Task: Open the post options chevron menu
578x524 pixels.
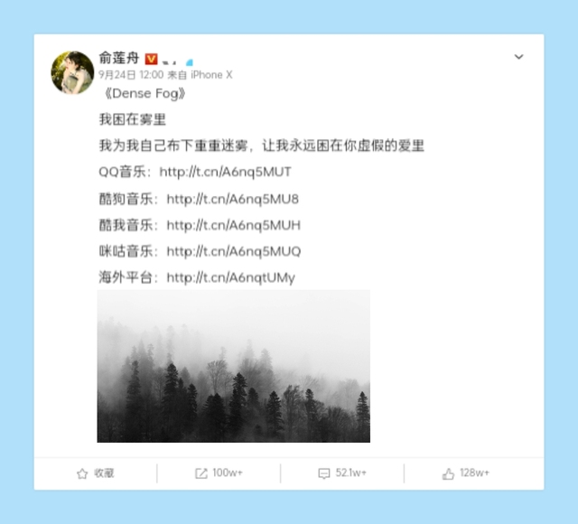Action: (518, 57)
